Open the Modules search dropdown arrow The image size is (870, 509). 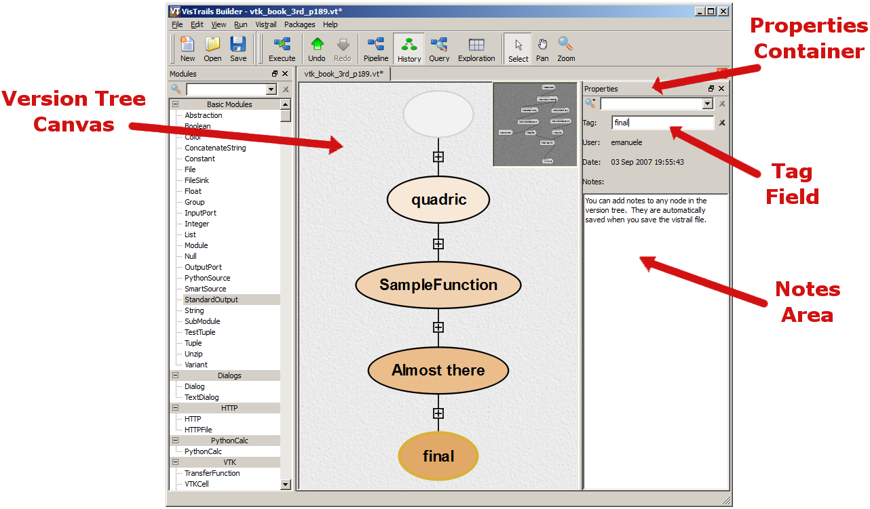[271, 89]
